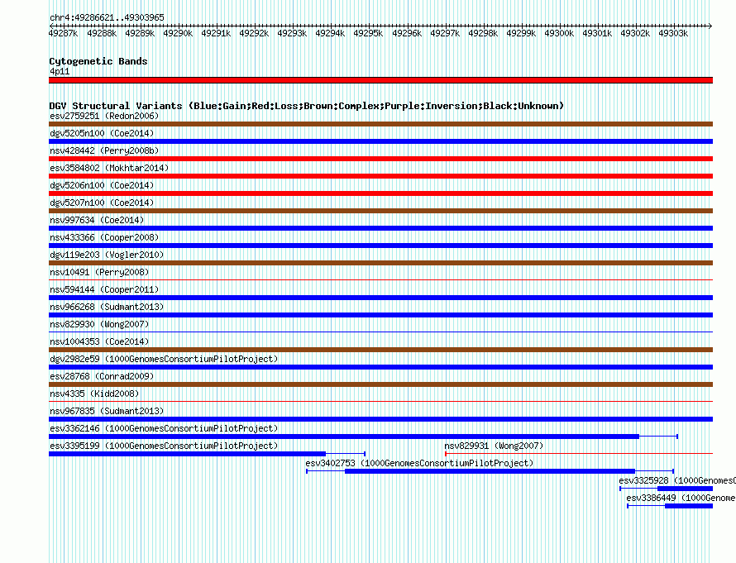This screenshot has width=736, height=563.
Task: Click the 4p11 cytogenetic band label
Action: tap(60, 71)
